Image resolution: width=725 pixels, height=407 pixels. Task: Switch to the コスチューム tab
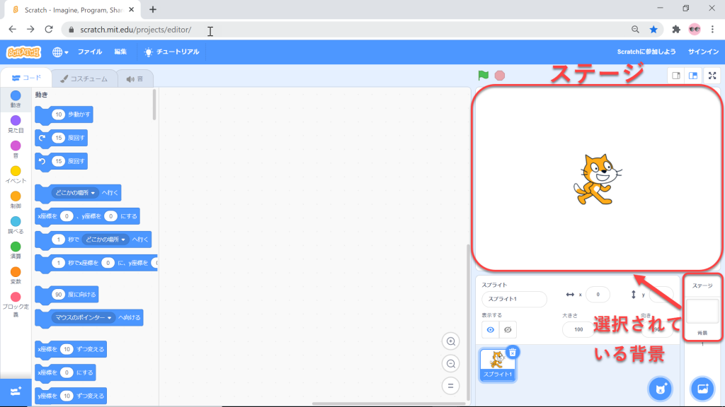[x=84, y=79]
